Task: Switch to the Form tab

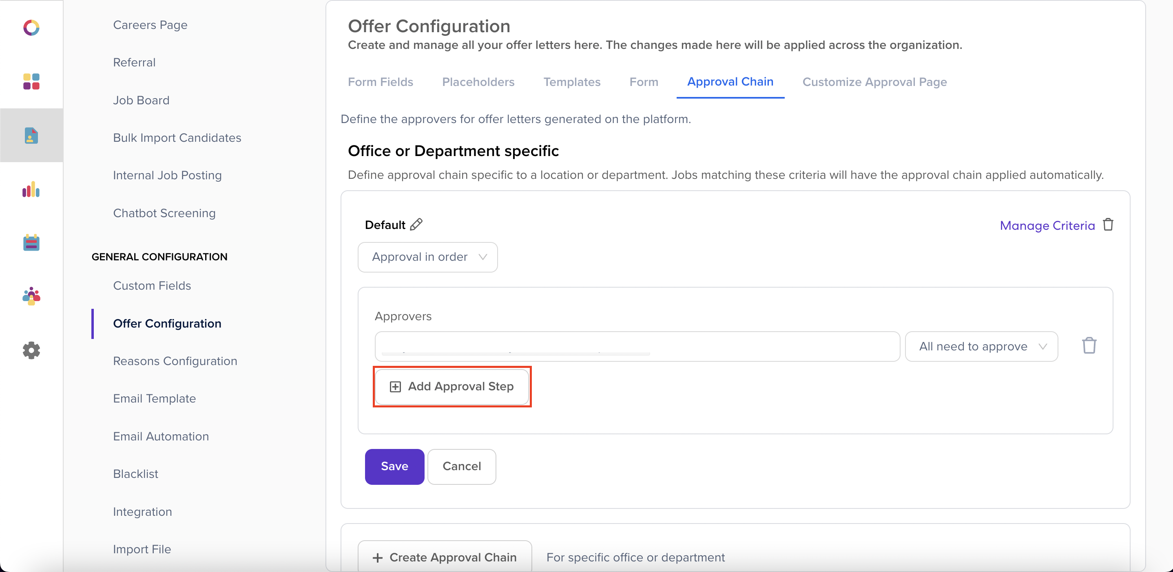Action: click(x=644, y=82)
